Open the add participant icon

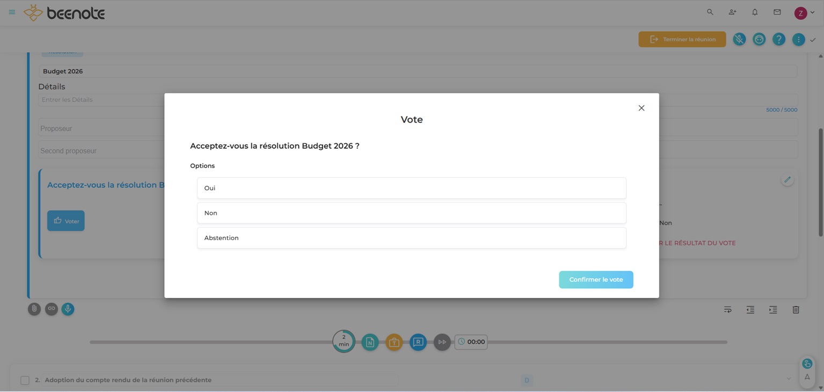[732, 12]
